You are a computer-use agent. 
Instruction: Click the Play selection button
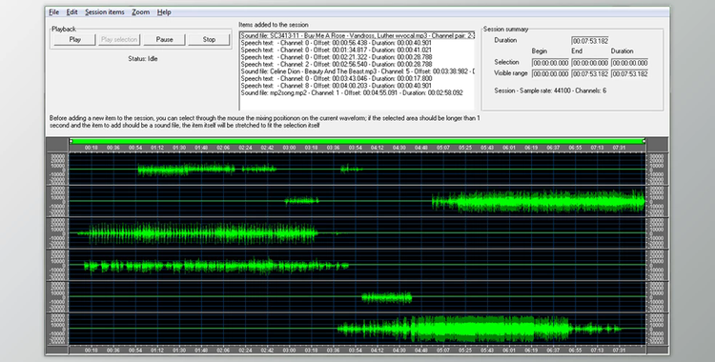(119, 40)
